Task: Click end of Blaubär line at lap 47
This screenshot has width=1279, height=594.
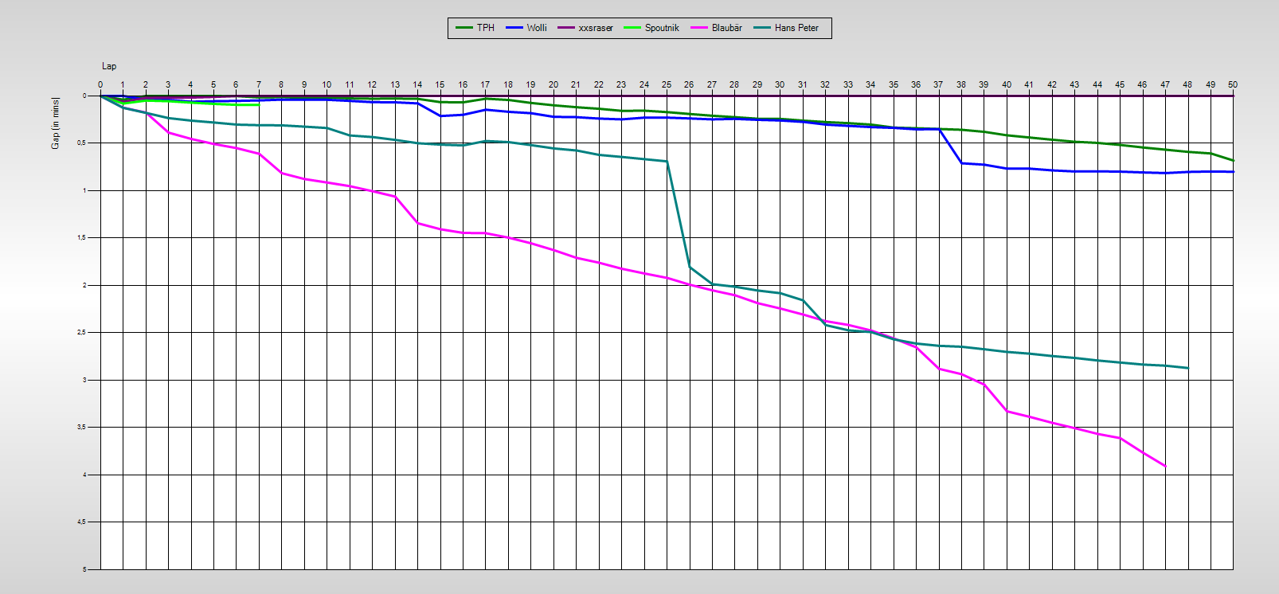Action: coord(1165,466)
